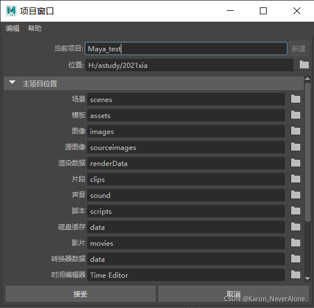Browse folder for the movies row
The width and height of the screenshot is (314, 308).
(296, 243)
